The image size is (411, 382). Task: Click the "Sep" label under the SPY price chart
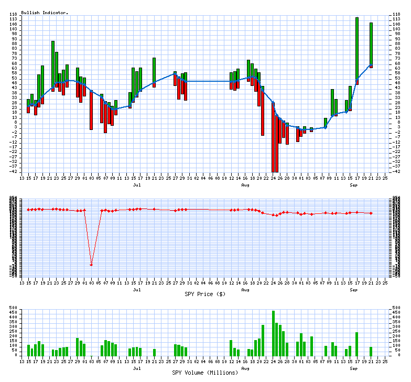354,289
